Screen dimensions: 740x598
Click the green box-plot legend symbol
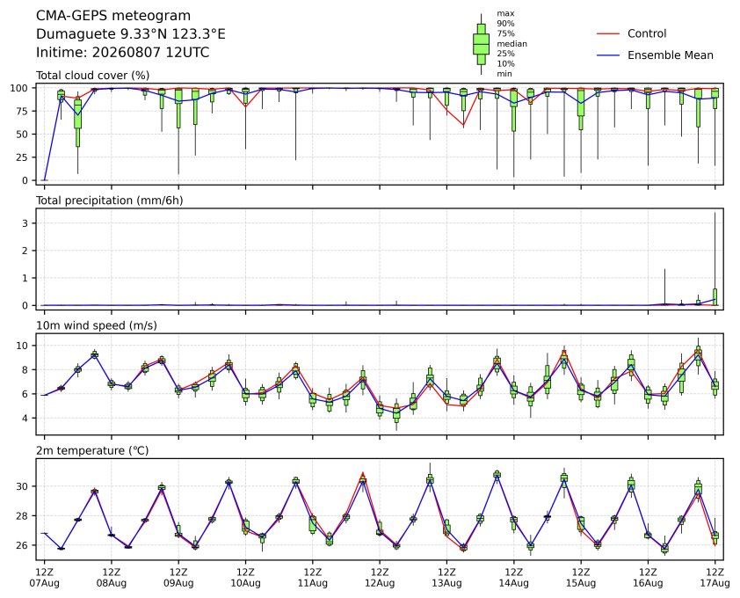pos(481,44)
